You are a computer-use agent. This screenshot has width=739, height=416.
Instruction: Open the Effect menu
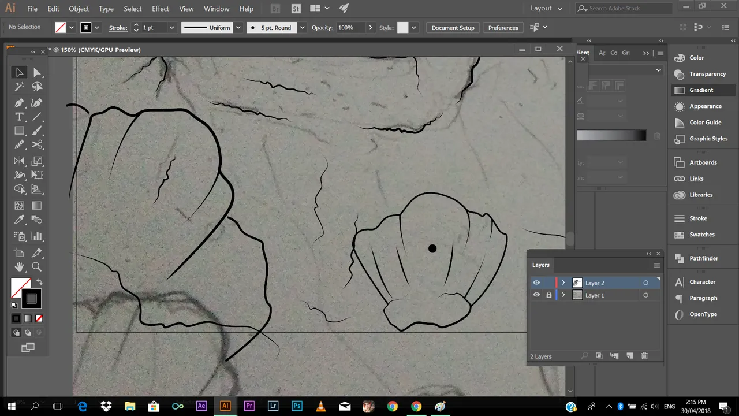coord(161,9)
